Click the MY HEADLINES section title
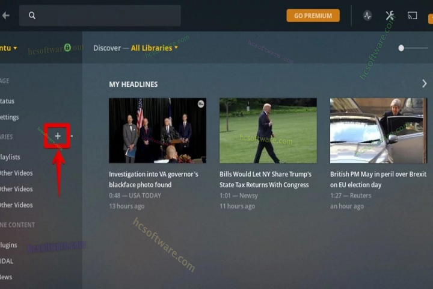 pos(133,84)
